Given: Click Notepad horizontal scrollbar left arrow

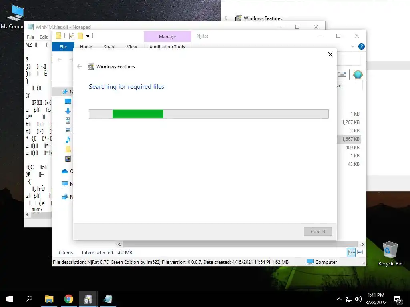Looking at the screenshot, I should (28, 215).
